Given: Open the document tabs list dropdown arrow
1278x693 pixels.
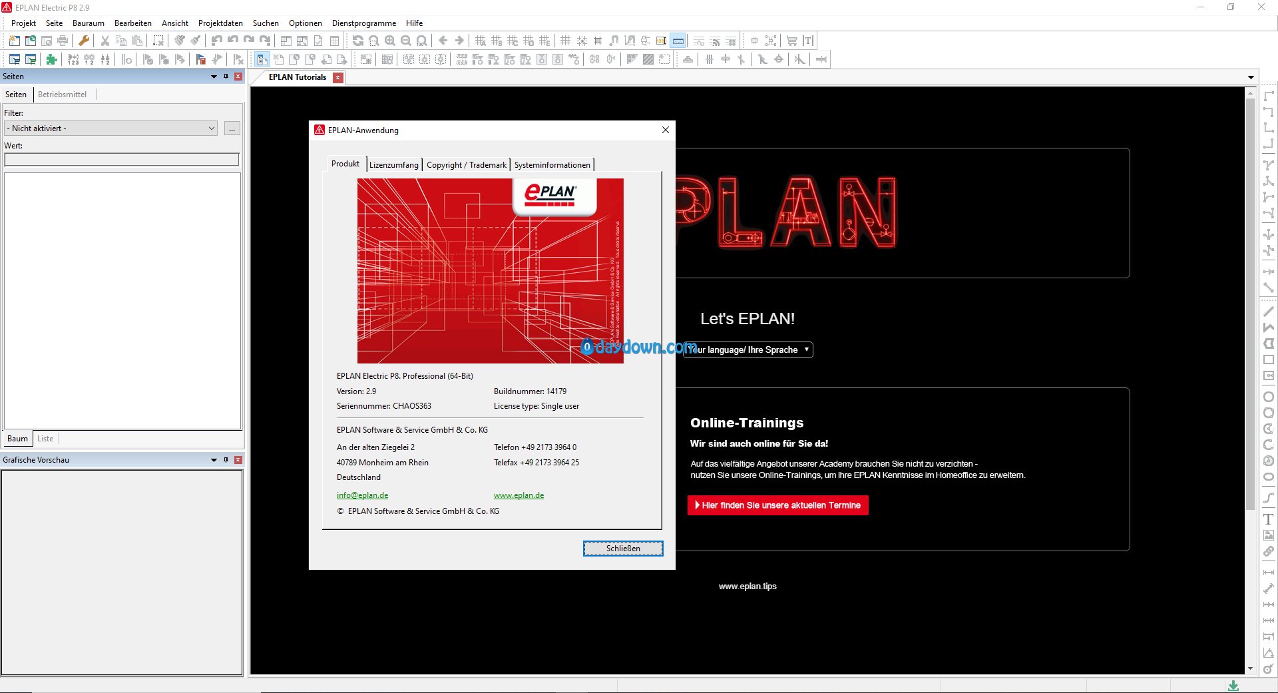Looking at the screenshot, I should tap(1251, 77).
